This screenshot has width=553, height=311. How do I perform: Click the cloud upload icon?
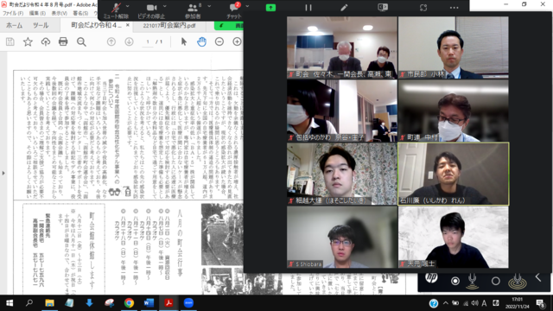click(46, 42)
